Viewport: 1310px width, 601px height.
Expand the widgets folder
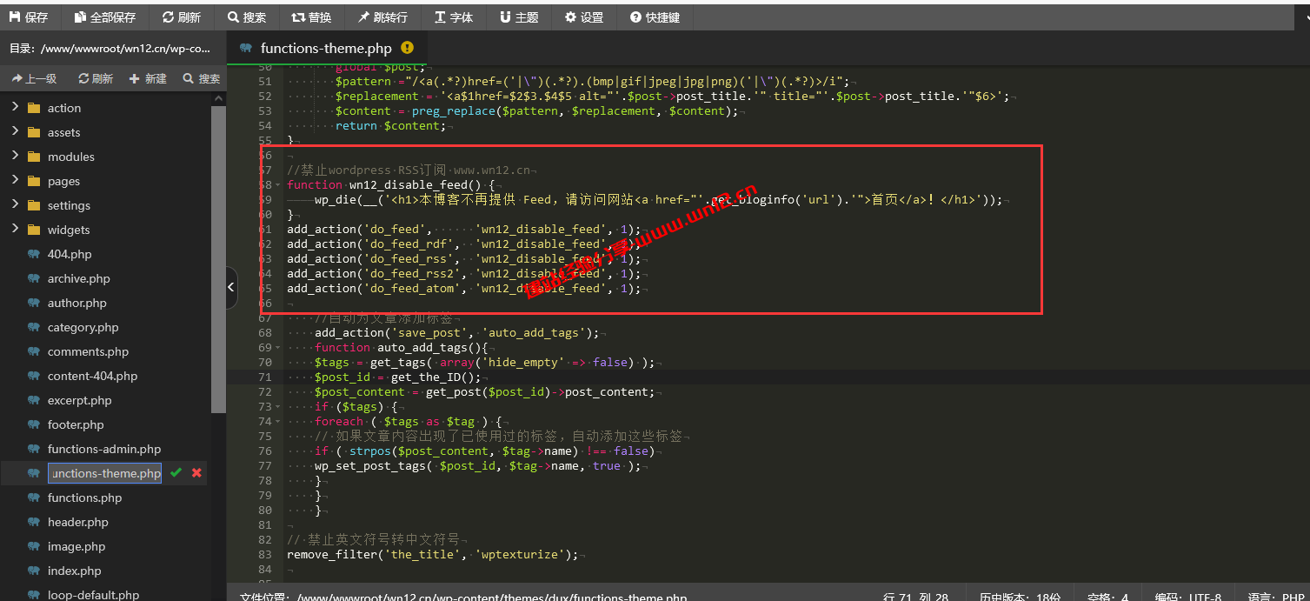(15, 230)
